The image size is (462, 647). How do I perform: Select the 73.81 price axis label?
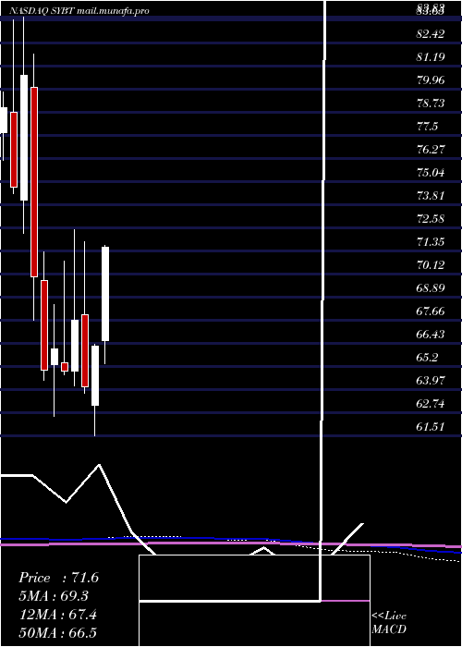pos(431,196)
